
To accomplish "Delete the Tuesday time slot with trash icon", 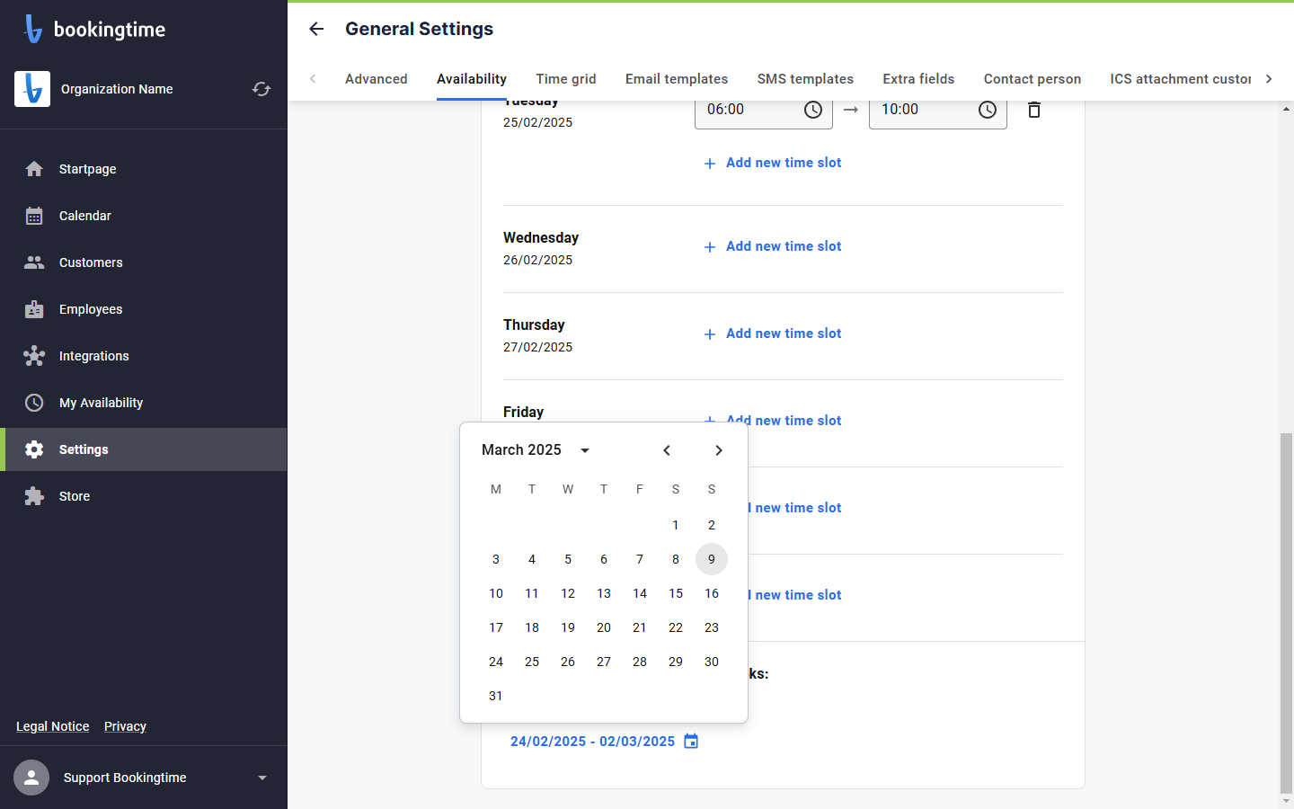I will click(x=1034, y=110).
